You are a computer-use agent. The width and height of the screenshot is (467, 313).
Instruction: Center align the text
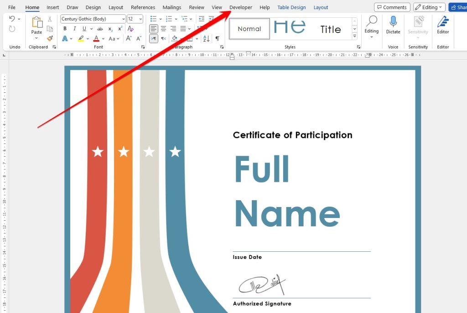[x=164, y=29]
